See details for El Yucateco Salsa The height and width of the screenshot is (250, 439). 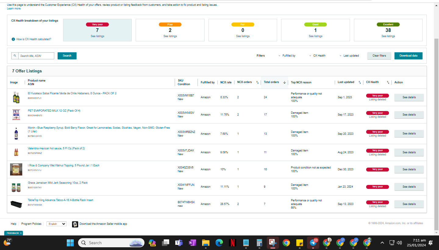(x=409, y=97)
